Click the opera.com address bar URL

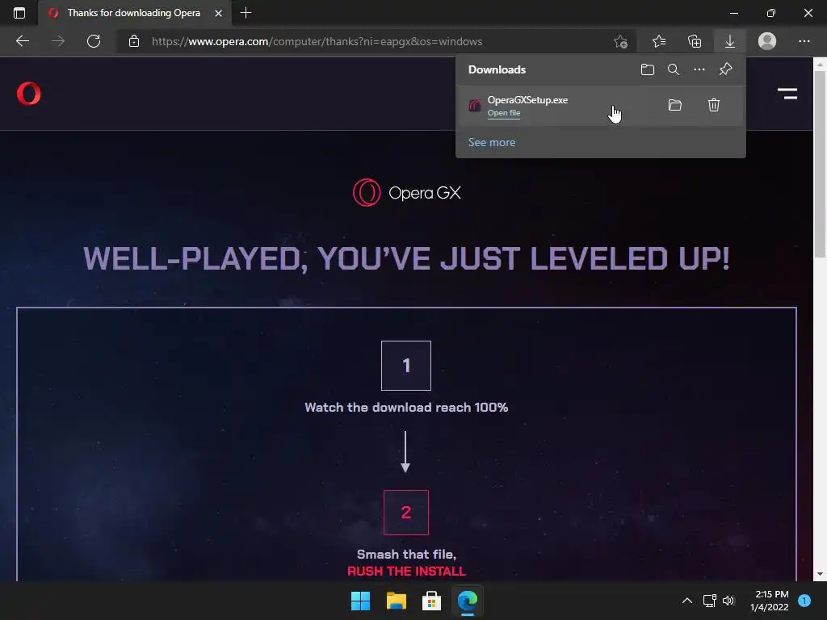coord(317,41)
